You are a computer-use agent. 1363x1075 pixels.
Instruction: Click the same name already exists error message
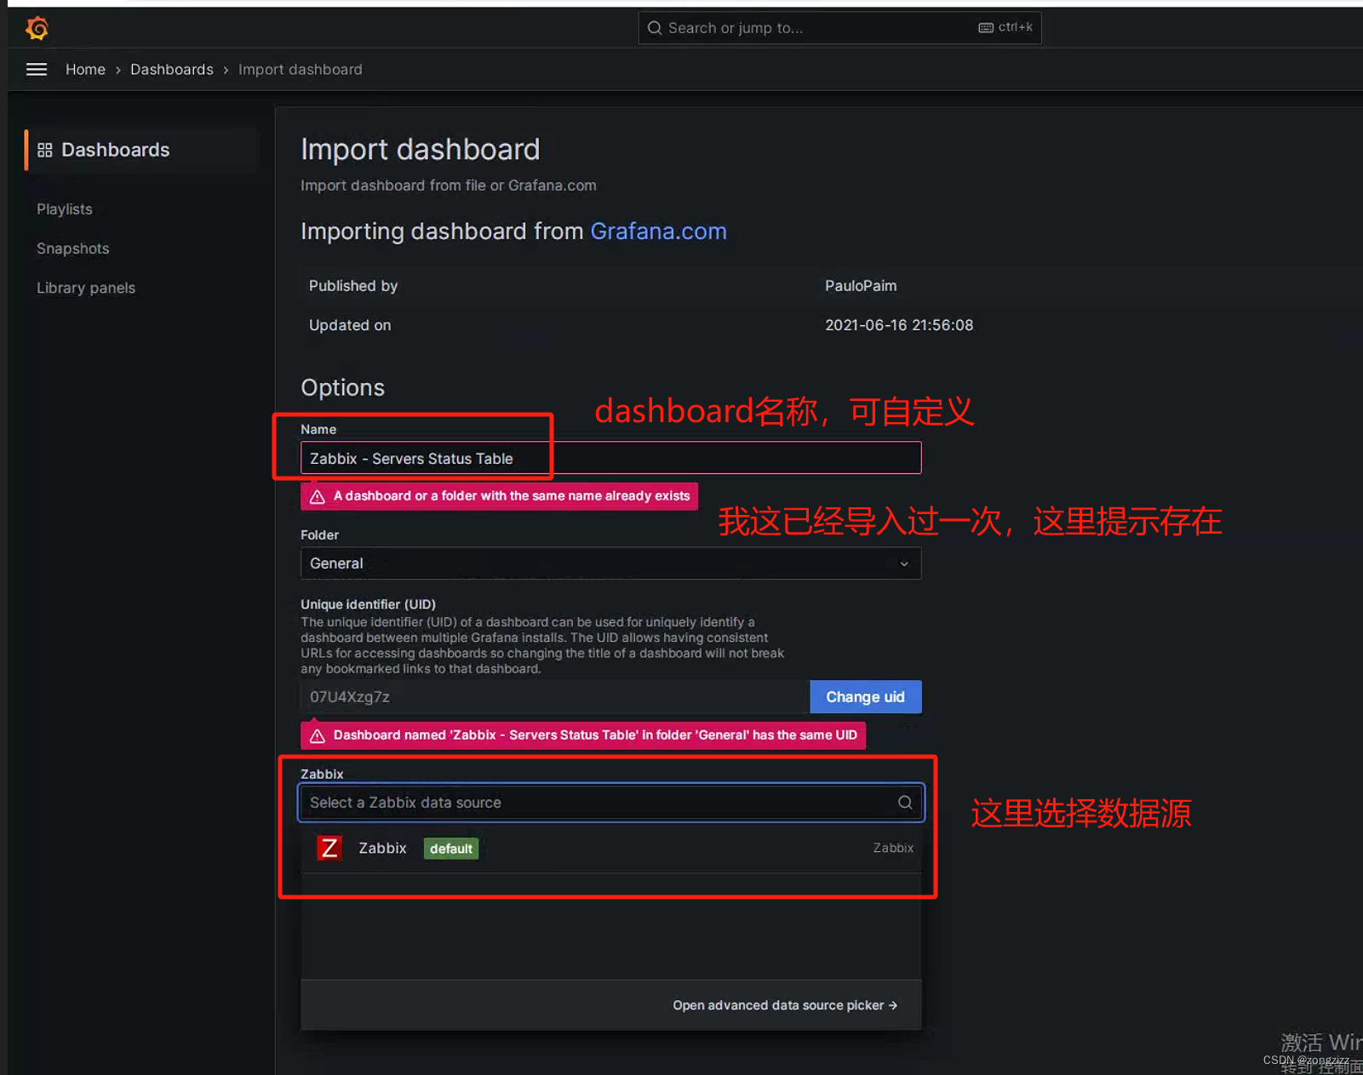click(499, 496)
